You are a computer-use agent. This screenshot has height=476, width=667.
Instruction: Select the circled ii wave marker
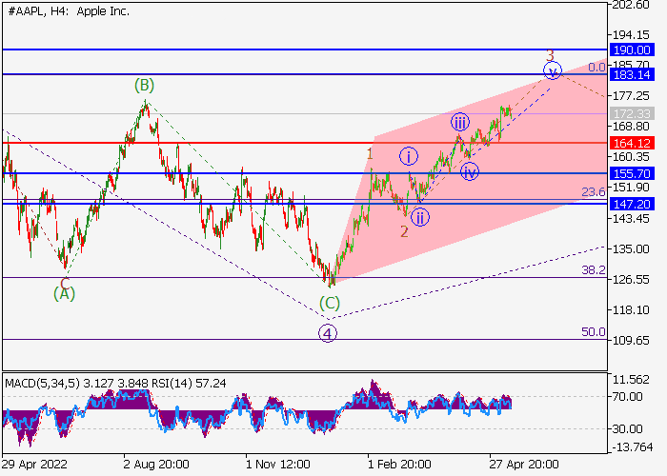pyautogui.click(x=420, y=218)
